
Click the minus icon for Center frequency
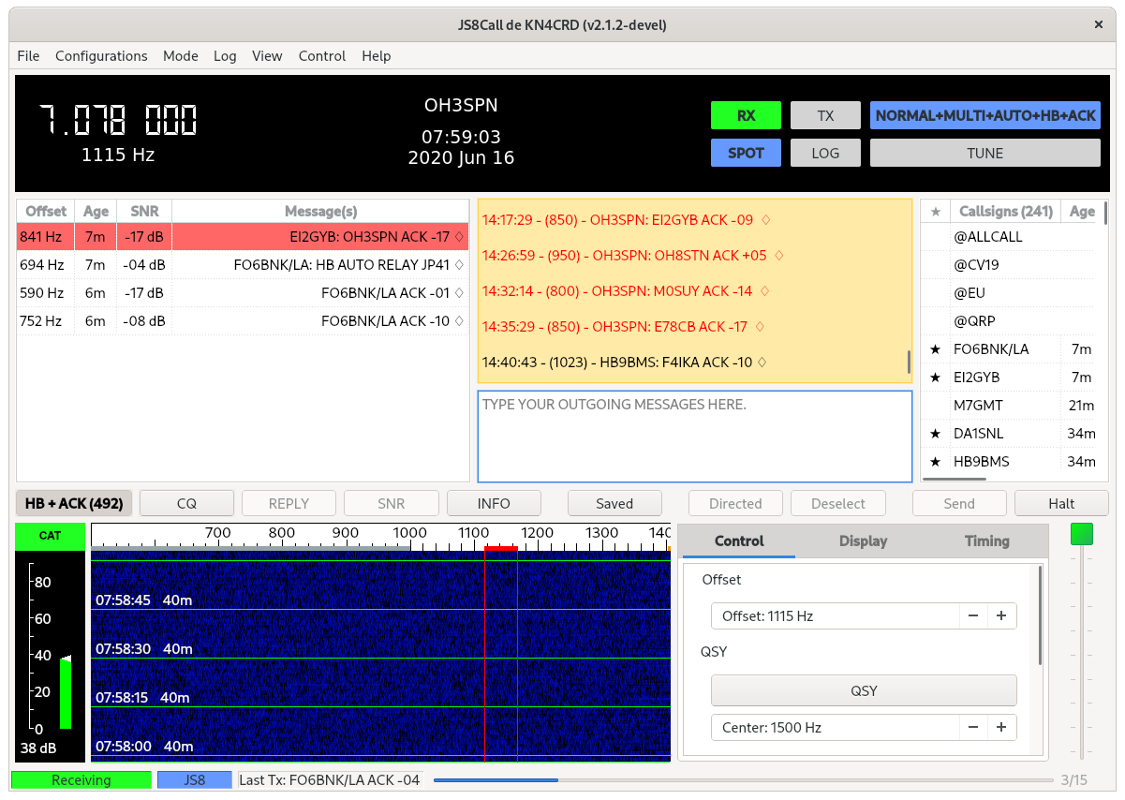pos(973,728)
